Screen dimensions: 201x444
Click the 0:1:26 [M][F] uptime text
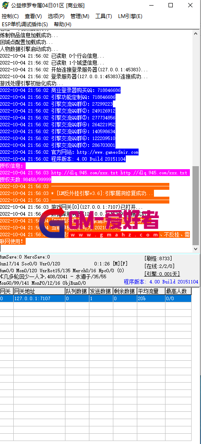point(111,264)
